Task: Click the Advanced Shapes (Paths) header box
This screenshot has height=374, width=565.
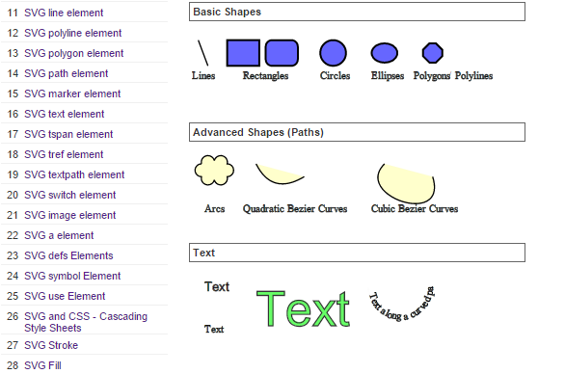Action: (357, 132)
